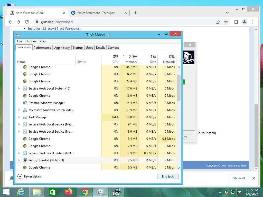
Task: Sort processes by Status column
Action: (88, 59)
